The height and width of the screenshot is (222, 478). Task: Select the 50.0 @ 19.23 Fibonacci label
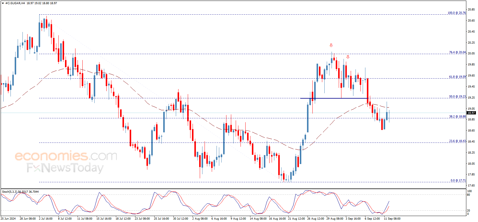click(457, 97)
